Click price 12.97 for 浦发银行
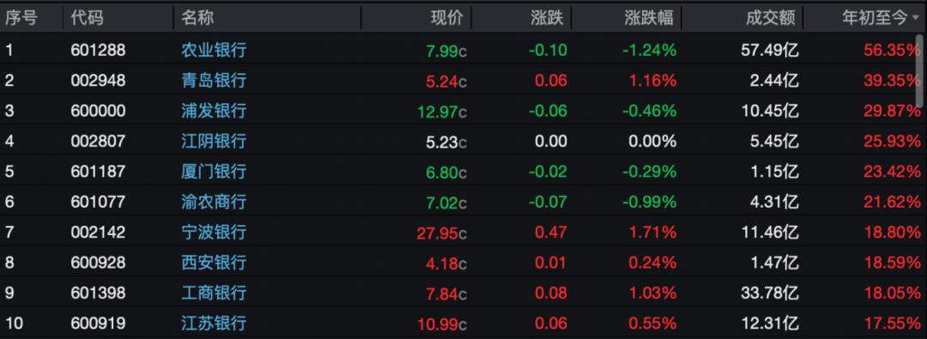Image resolution: width=927 pixels, height=339 pixels. 442,112
